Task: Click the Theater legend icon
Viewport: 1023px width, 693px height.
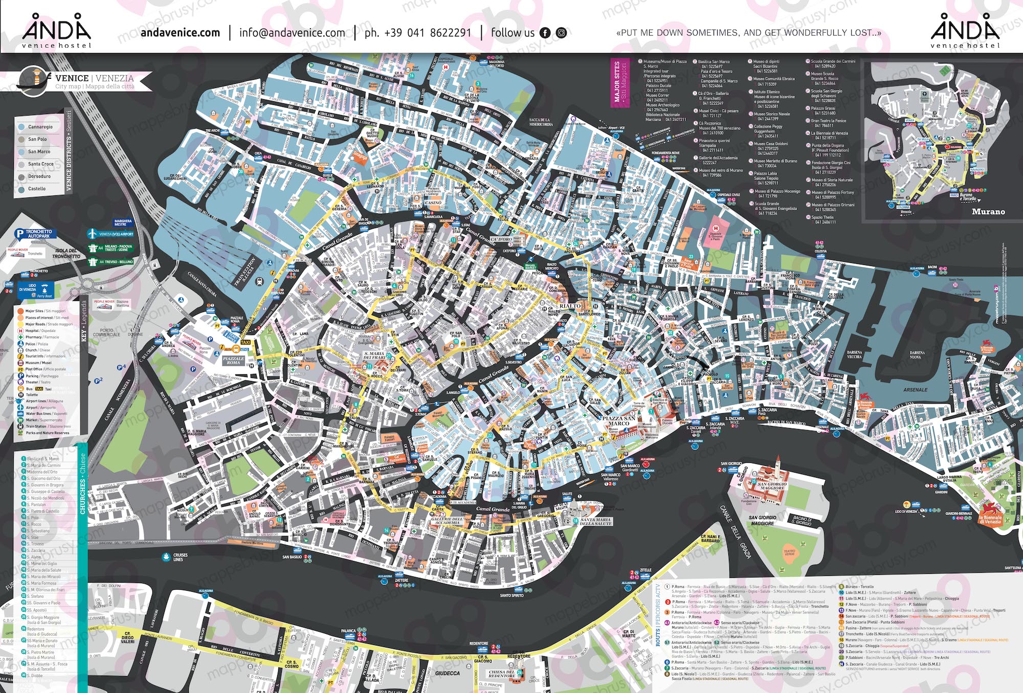Action: pyautogui.click(x=20, y=382)
